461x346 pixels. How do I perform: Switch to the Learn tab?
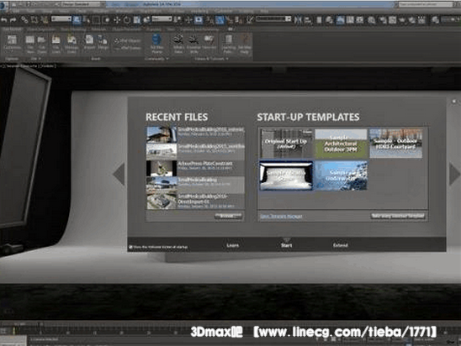[232, 245]
